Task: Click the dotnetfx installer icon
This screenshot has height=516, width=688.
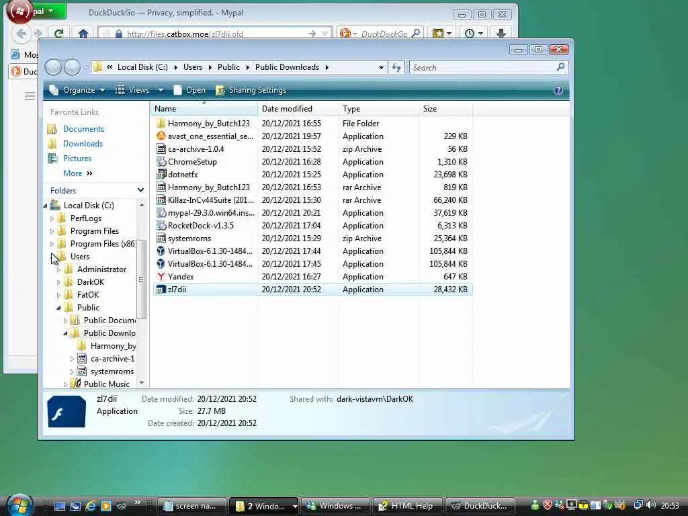Action: click(x=161, y=174)
